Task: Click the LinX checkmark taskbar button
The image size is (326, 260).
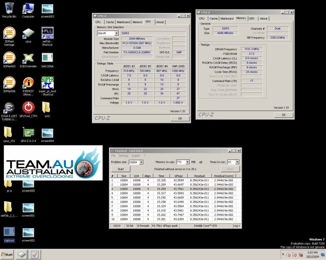Action: pos(35,254)
